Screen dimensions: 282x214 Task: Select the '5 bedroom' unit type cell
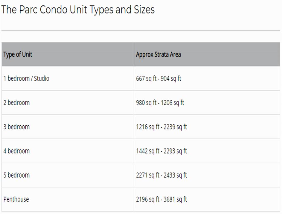(16, 175)
